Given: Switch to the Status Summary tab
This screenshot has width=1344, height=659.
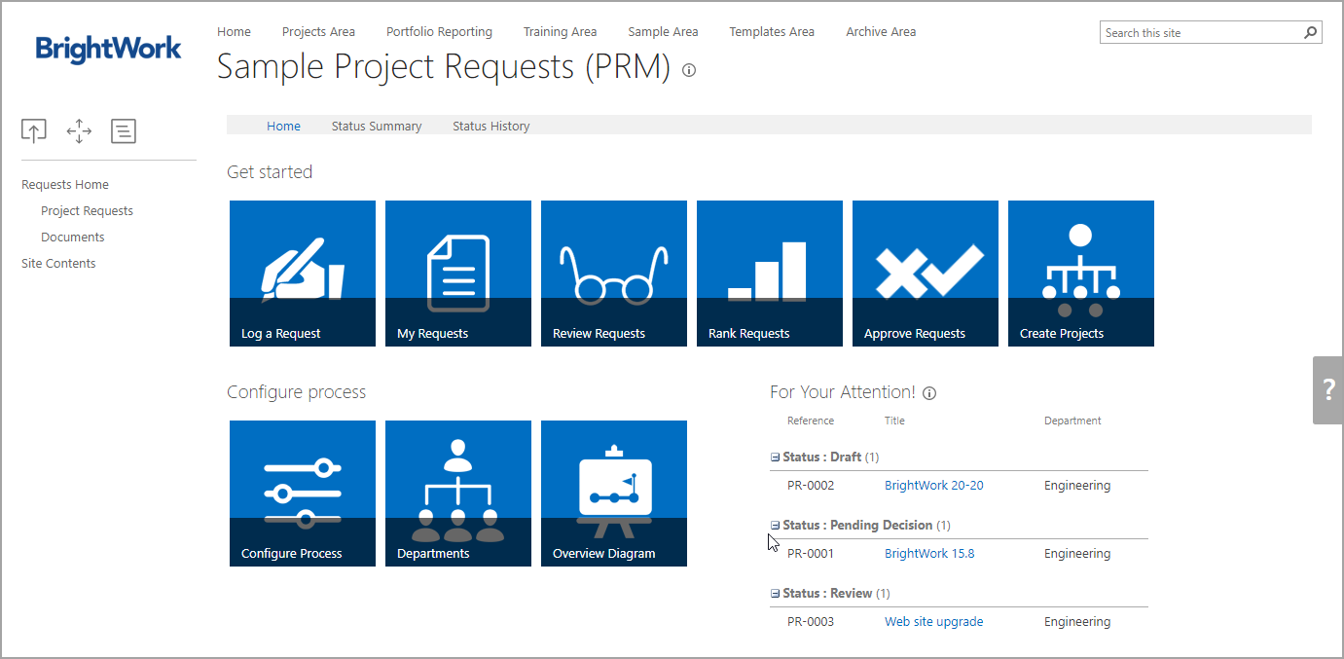Looking at the screenshot, I should 377,126.
